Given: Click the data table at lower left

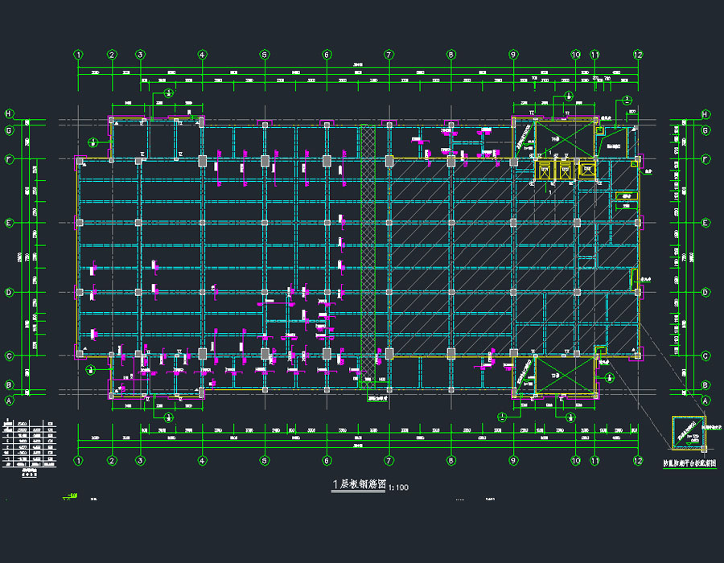Looking at the screenshot, I should tap(31, 446).
